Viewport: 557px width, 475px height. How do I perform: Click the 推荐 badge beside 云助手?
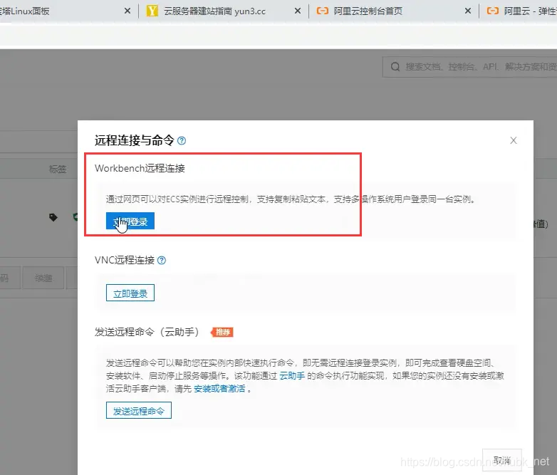222,332
